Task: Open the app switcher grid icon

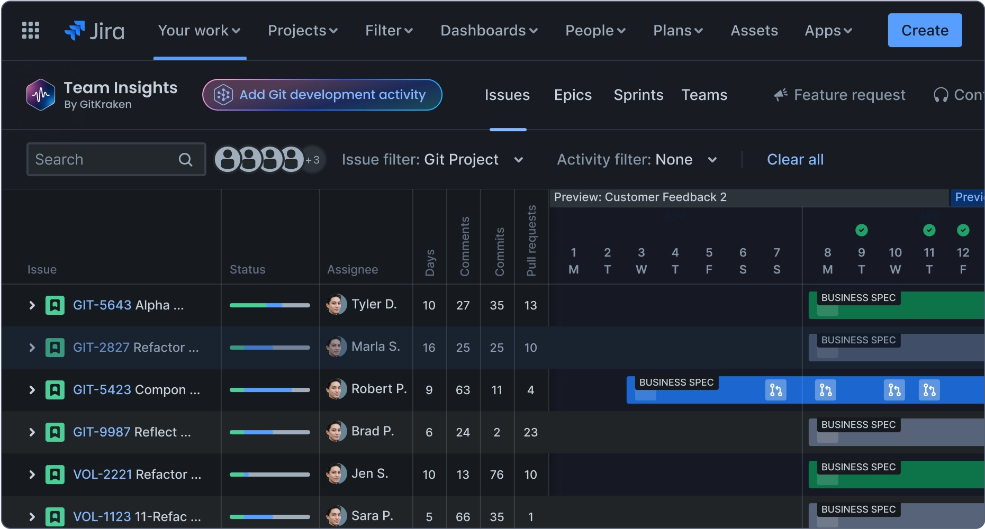Action: point(31,30)
